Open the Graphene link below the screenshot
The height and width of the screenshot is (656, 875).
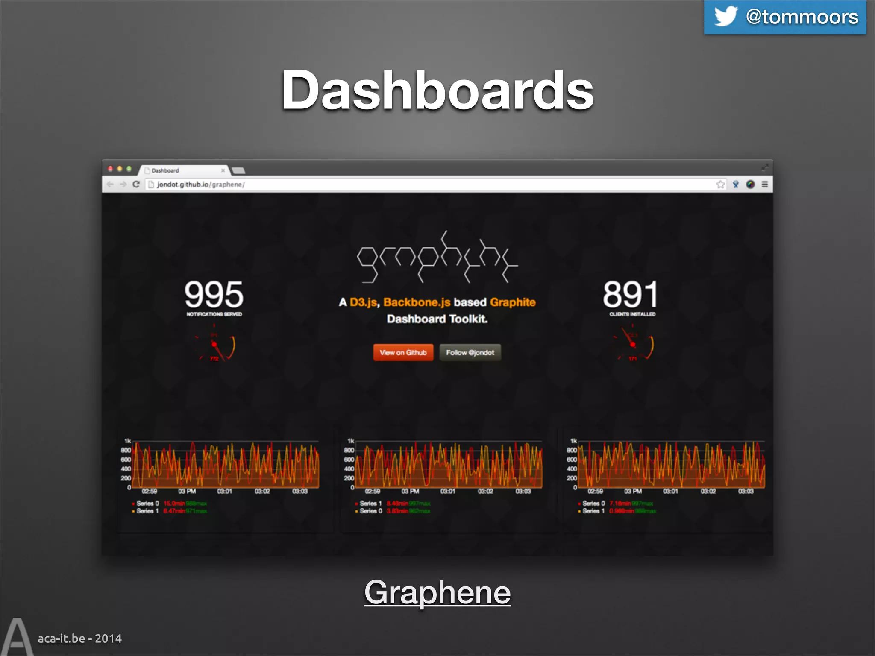437,592
